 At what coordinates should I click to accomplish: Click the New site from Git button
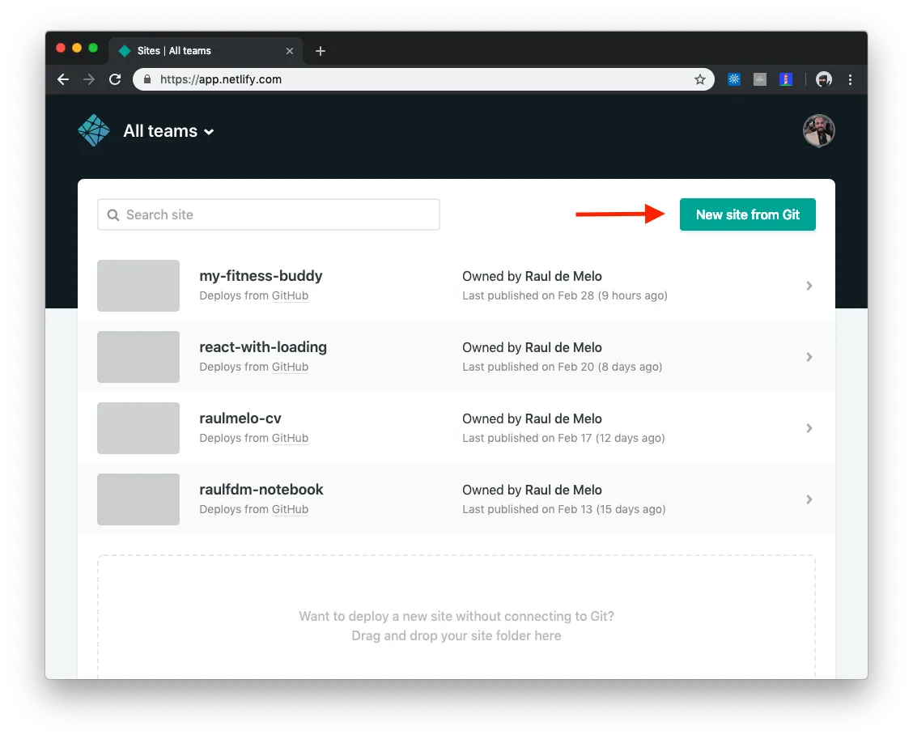(748, 214)
